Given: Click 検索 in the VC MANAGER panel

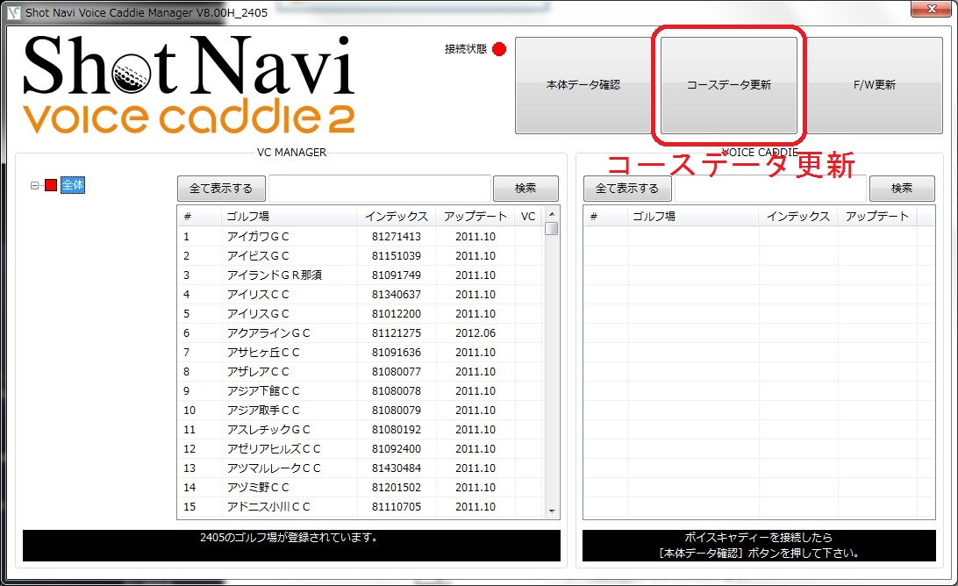Looking at the screenshot, I should click(525, 189).
